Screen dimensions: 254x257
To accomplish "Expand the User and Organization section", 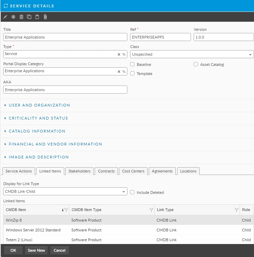I will (39, 105).
